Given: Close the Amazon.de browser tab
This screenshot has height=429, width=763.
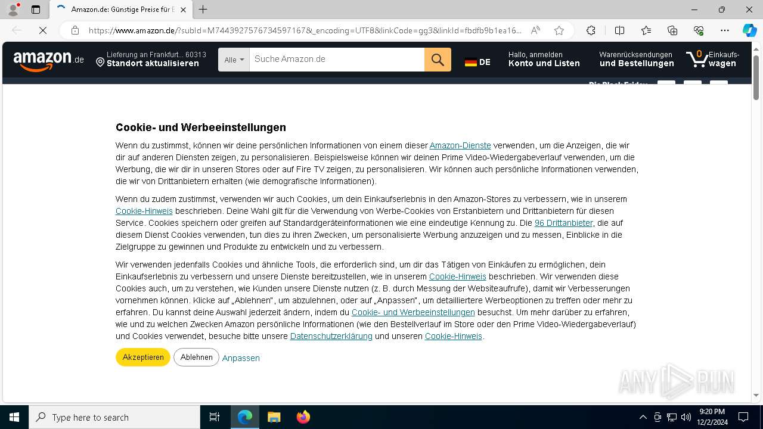Looking at the screenshot, I should (x=183, y=10).
